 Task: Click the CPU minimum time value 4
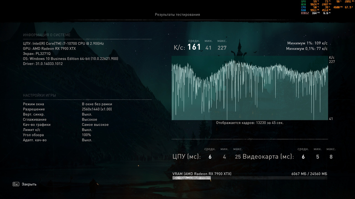(224, 157)
